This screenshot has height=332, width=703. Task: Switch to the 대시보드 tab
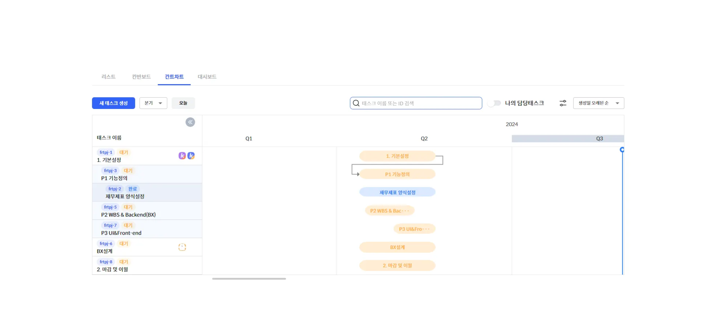point(207,76)
